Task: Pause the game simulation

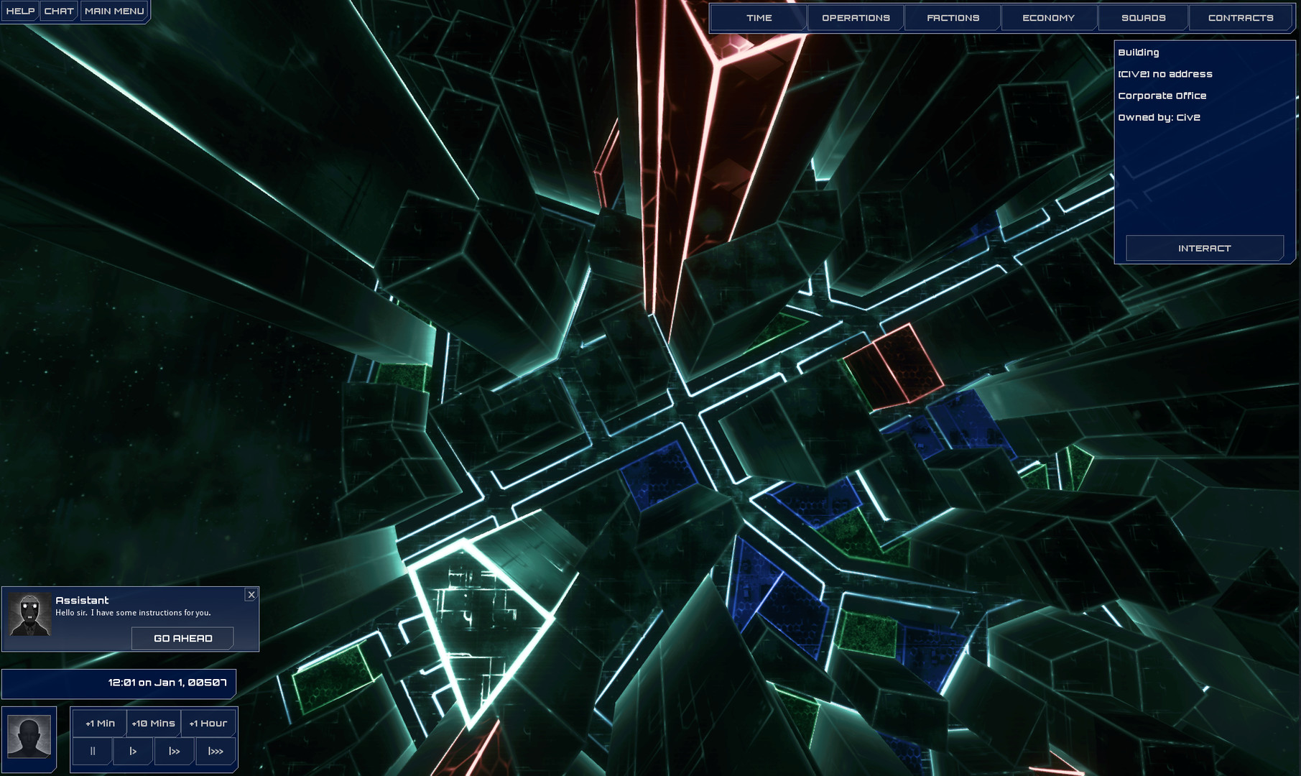Action: click(92, 750)
